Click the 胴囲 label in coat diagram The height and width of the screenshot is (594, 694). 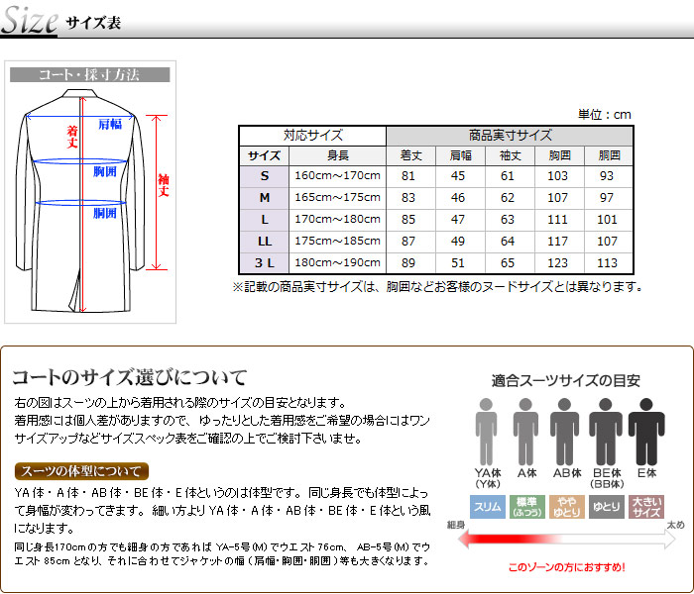(x=105, y=213)
